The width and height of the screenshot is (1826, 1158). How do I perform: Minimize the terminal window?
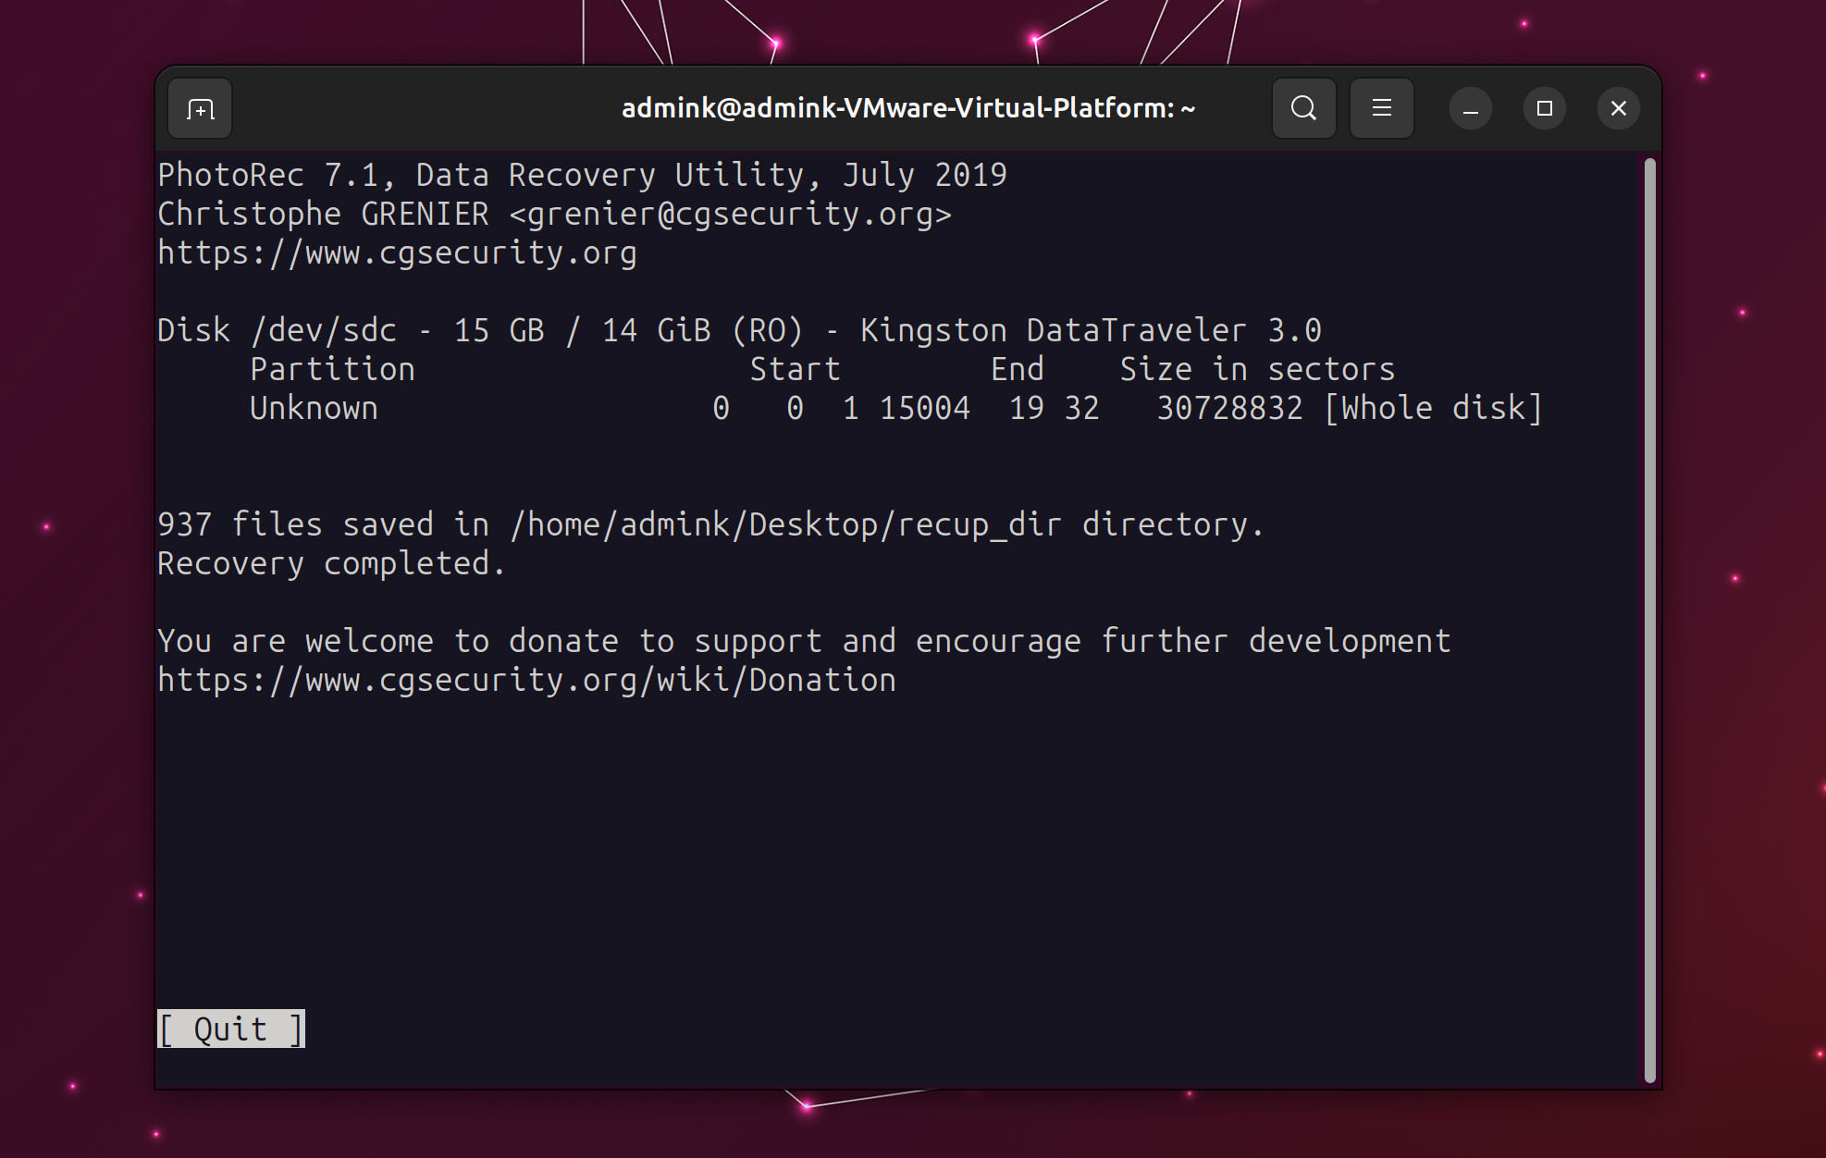point(1470,109)
